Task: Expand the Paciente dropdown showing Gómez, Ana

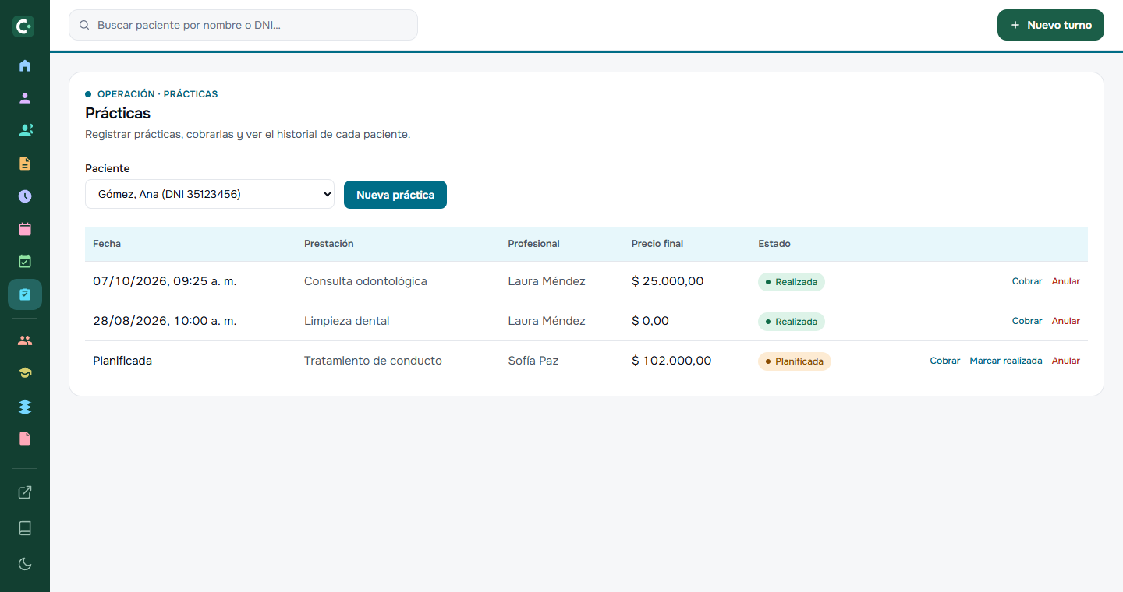Action: point(210,194)
